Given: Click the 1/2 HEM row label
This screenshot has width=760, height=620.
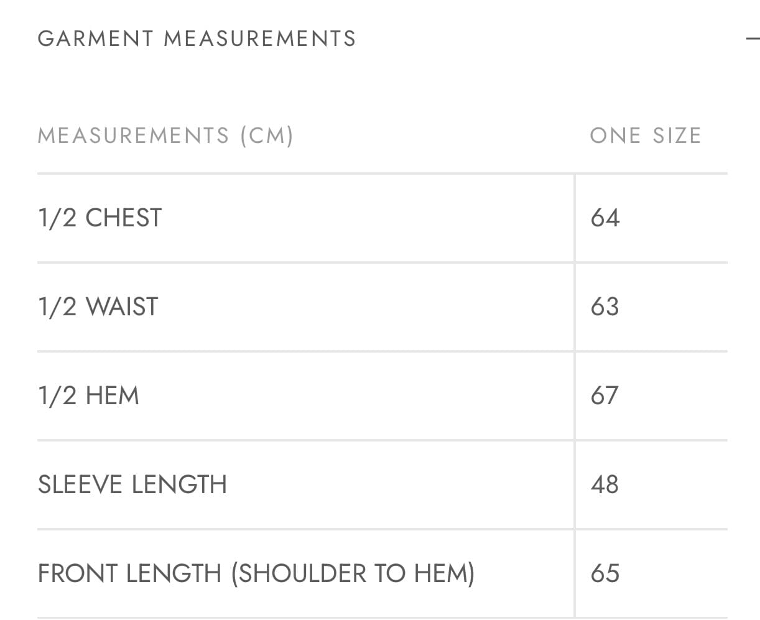Looking at the screenshot, I should [x=88, y=396].
